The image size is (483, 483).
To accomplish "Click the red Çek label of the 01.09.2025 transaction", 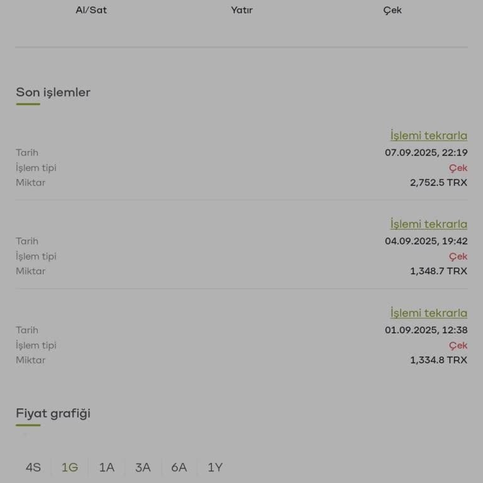I will point(458,345).
